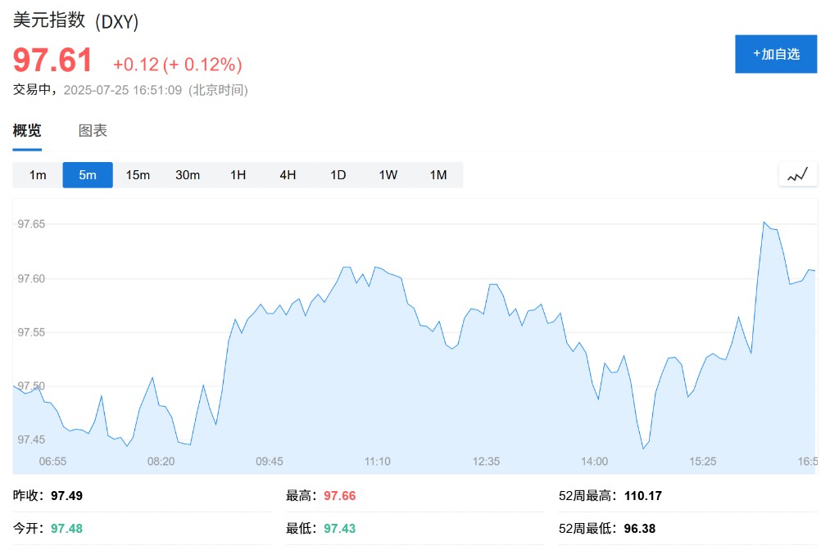Image resolution: width=839 pixels, height=550 pixels.
Task: Click the 52周最高 value 110.17
Action: pos(643,495)
